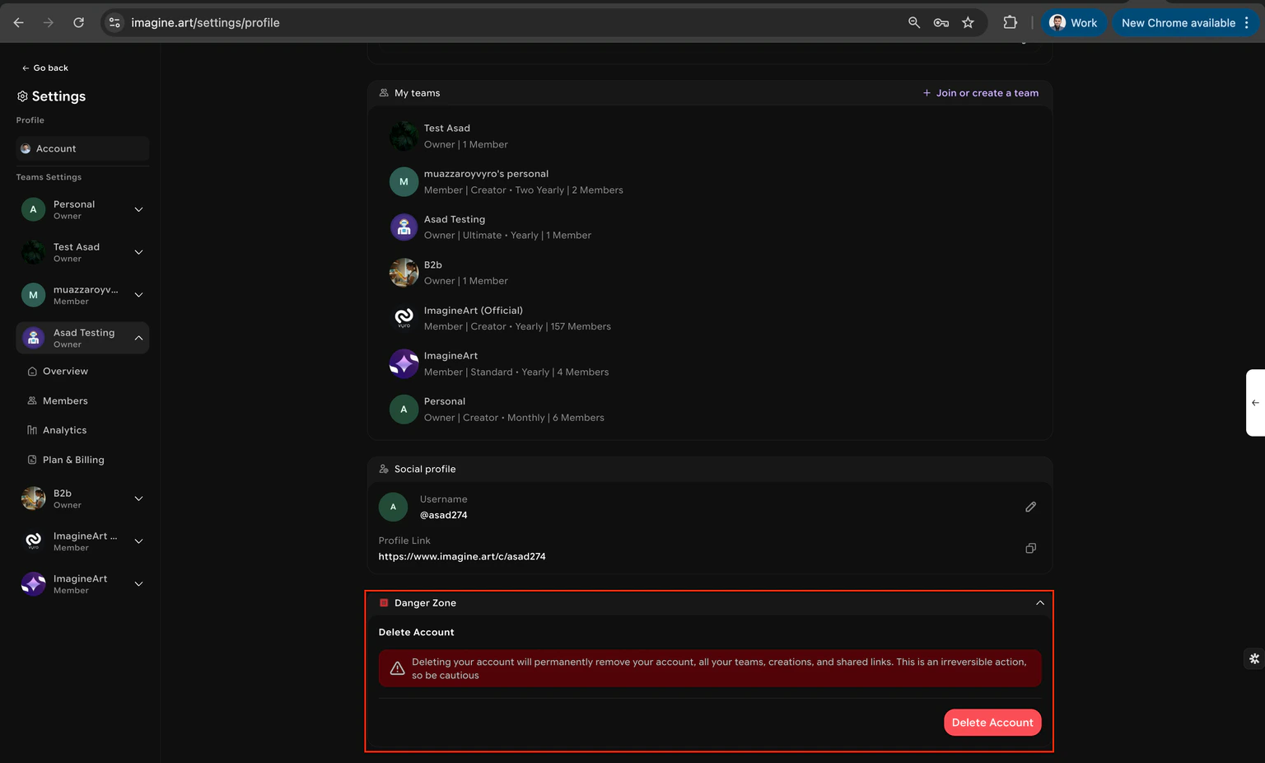The height and width of the screenshot is (763, 1265).
Task: Click the profile link https://www.imagine.art/c/asad274
Action: click(462, 556)
